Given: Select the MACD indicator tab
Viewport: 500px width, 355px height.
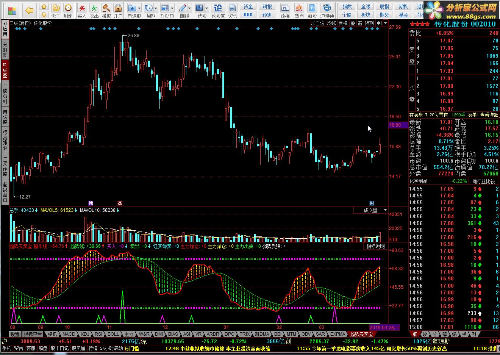Looking at the screenshot, I should [69, 334].
